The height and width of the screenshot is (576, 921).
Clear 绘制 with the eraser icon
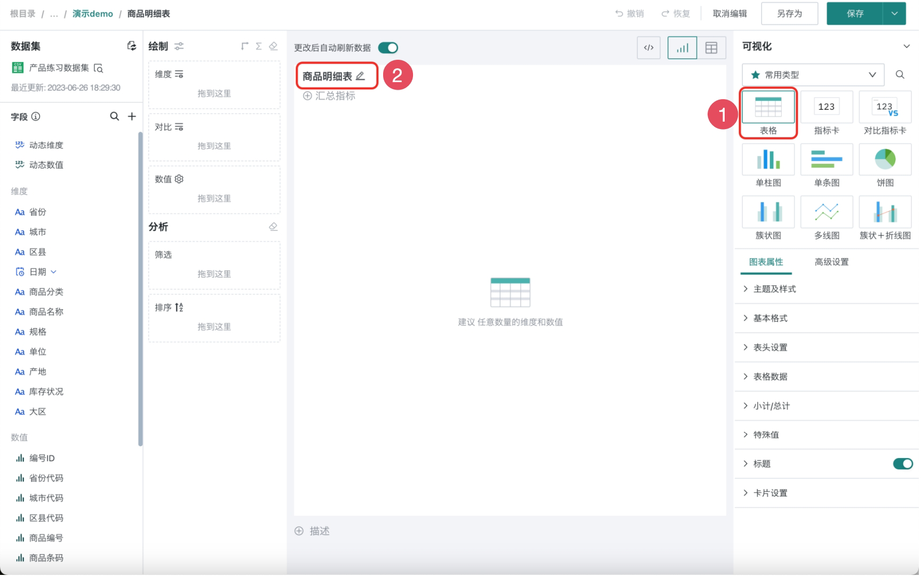coord(273,46)
